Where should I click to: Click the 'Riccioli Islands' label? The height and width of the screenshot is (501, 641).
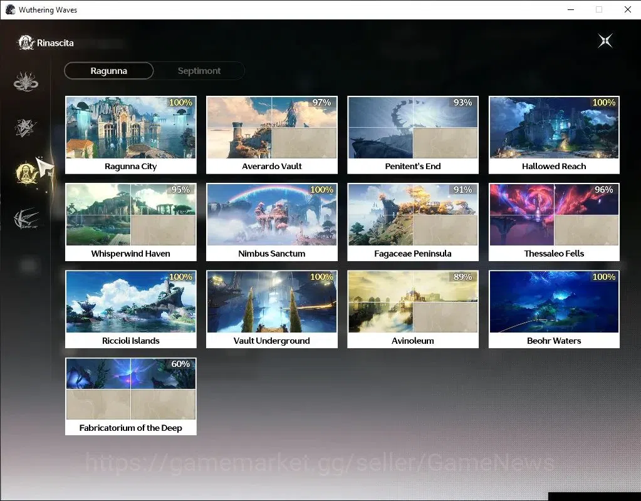(131, 341)
